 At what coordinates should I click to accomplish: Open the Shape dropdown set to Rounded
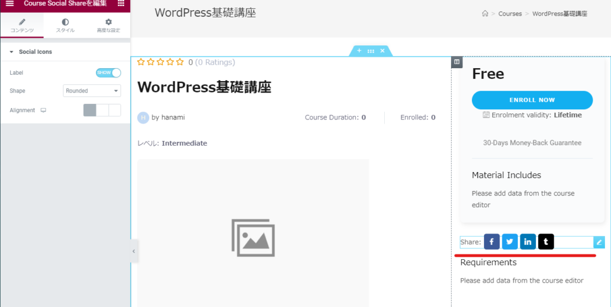pyautogui.click(x=92, y=91)
